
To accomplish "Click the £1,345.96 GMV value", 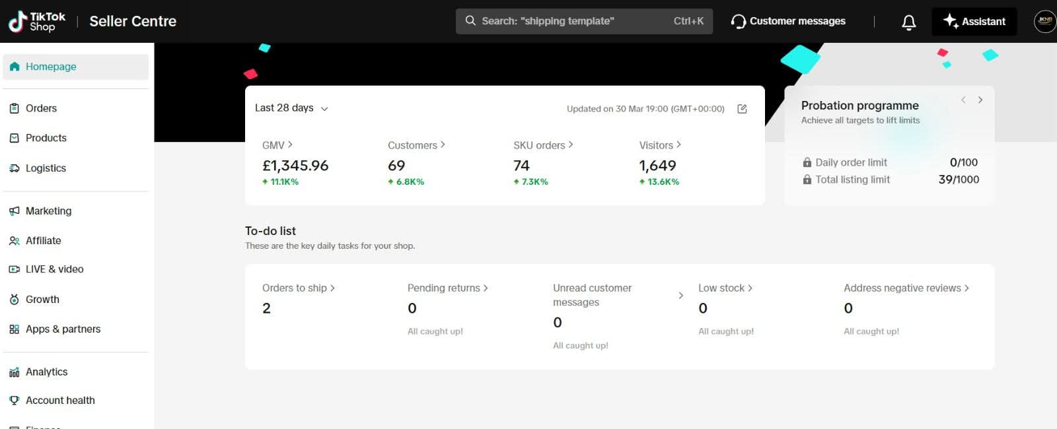I will coord(295,166).
